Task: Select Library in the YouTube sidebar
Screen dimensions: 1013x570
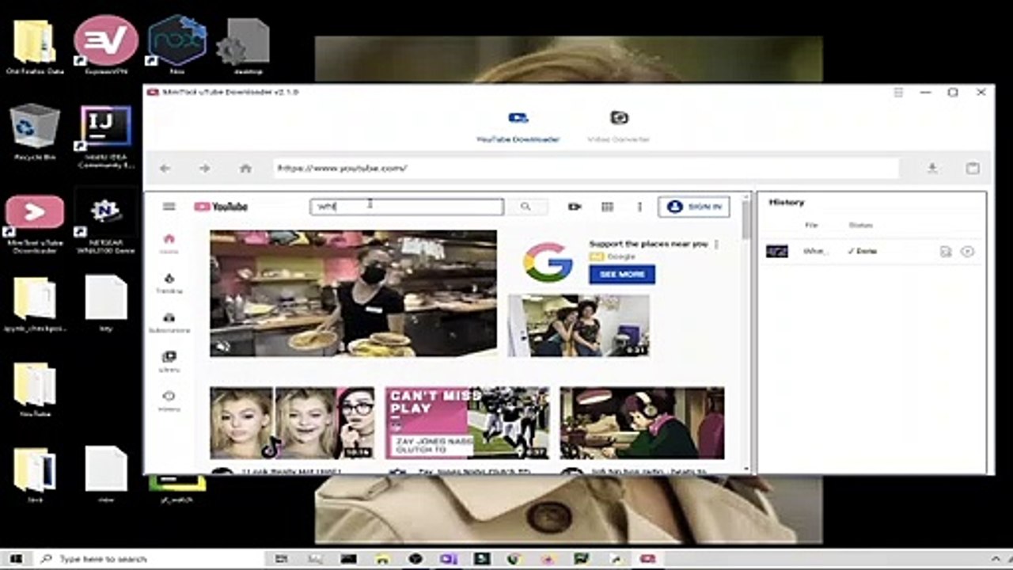Action: tap(169, 362)
